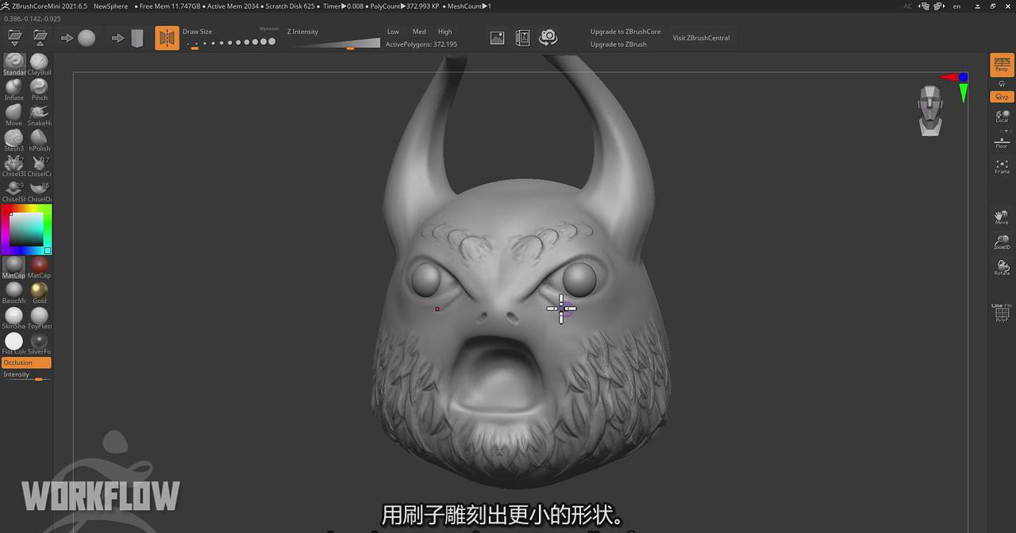Open Upgrade to ZBrush link
The height and width of the screenshot is (533, 1016).
[x=618, y=44]
